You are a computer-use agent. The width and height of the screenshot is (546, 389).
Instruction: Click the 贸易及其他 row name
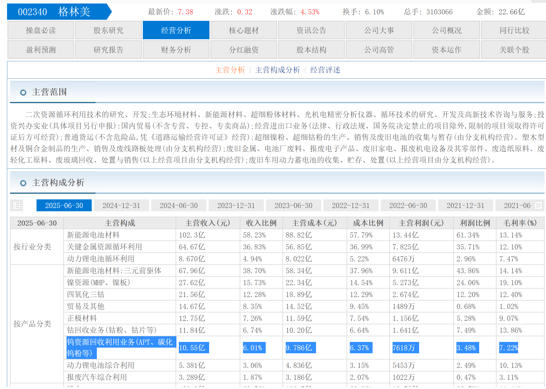pyautogui.click(x=85, y=306)
